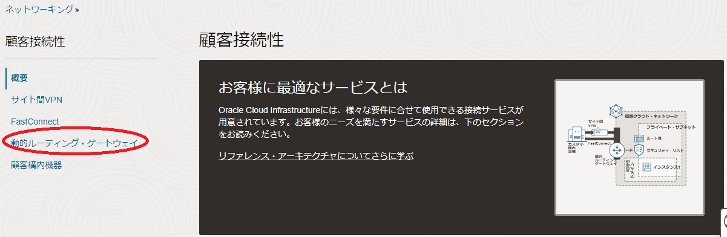
Task: Click the route table icon in diagram
Action: pyautogui.click(x=639, y=138)
